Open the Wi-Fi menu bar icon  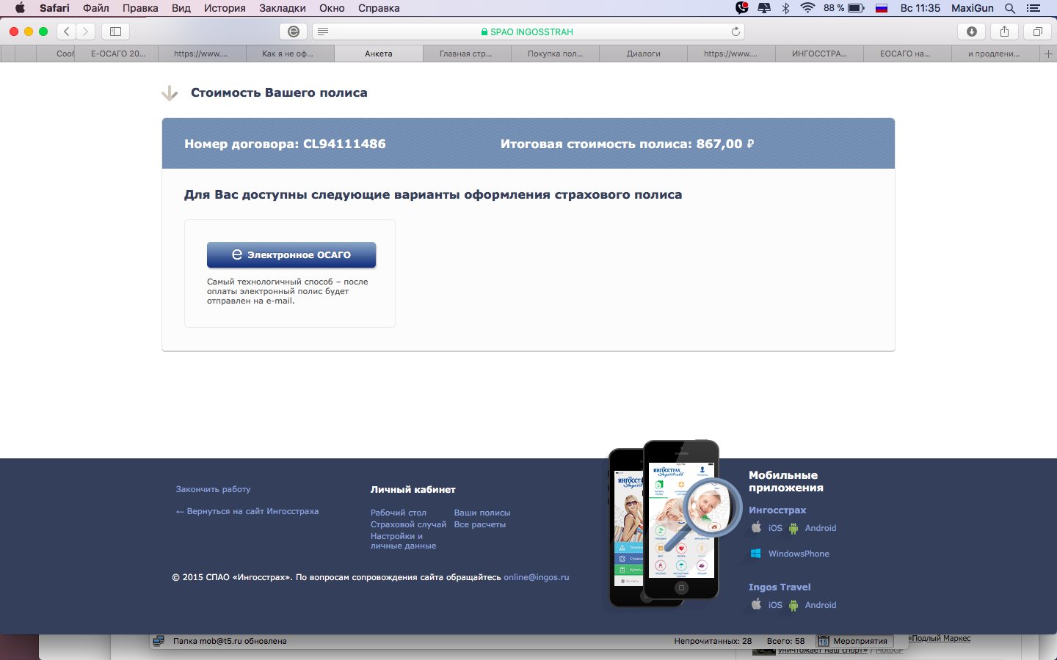pyautogui.click(x=807, y=8)
